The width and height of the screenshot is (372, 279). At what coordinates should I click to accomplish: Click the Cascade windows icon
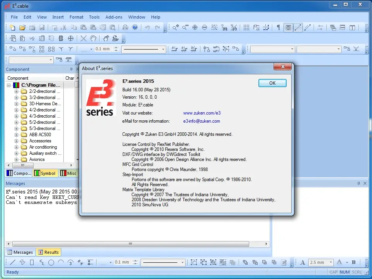[333, 27]
